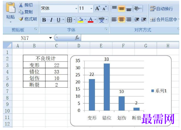Screen dimensions: 181x130
Task: Select column A header
Action: click(x=18, y=46)
